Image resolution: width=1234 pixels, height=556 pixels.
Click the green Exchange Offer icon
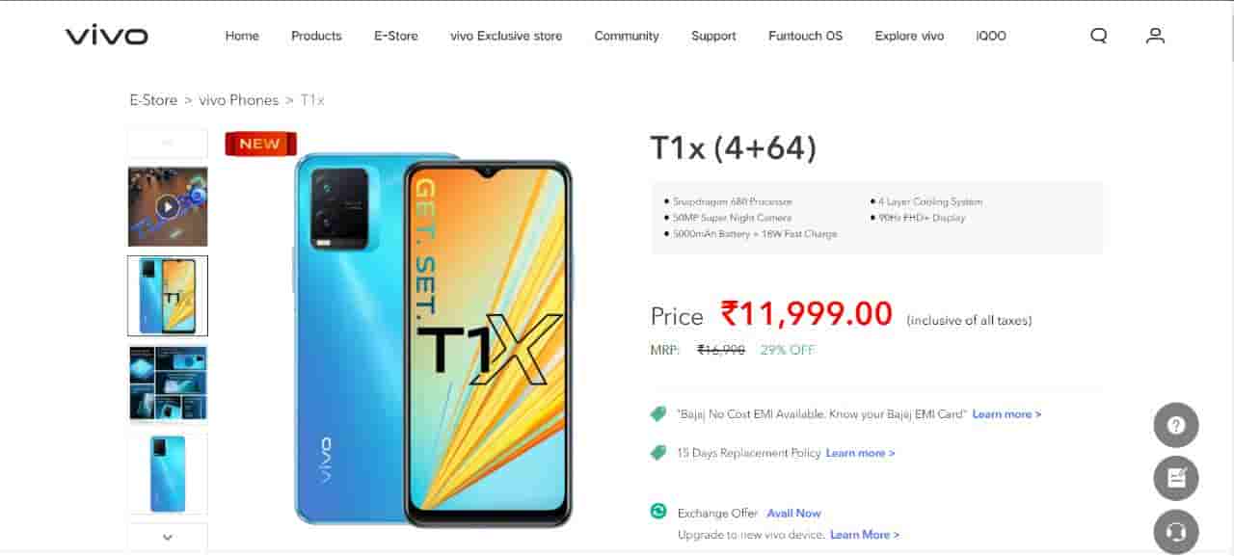tap(658, 512)
